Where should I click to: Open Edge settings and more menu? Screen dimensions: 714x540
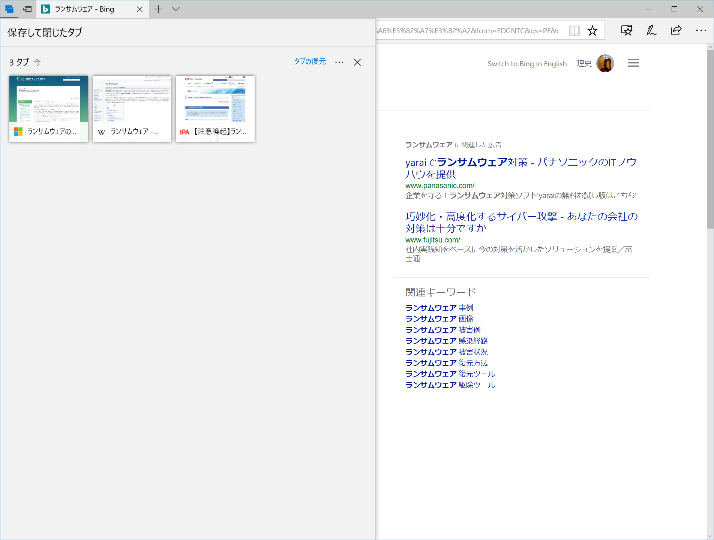click(x=701, y=30)
